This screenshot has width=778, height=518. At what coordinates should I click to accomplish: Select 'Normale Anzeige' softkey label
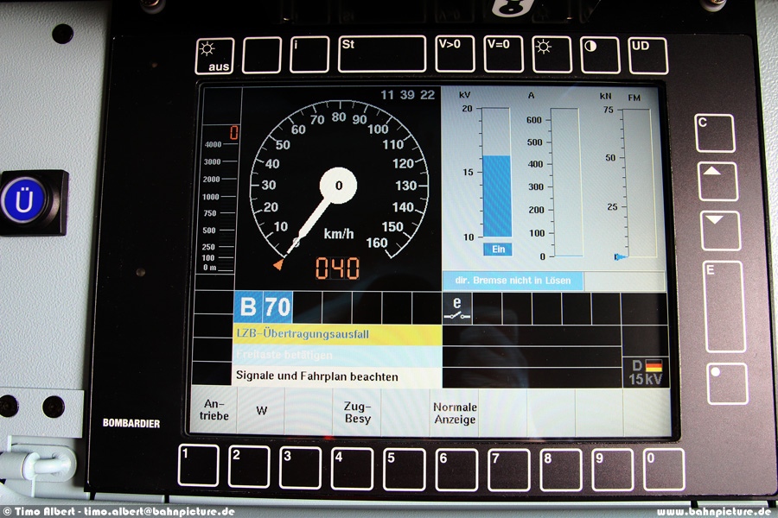[x=455, y=413]
